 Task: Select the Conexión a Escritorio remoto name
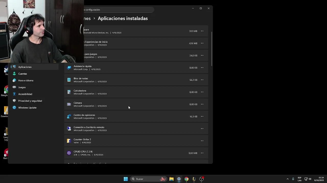pyautogui.click(x=89, y=127)
